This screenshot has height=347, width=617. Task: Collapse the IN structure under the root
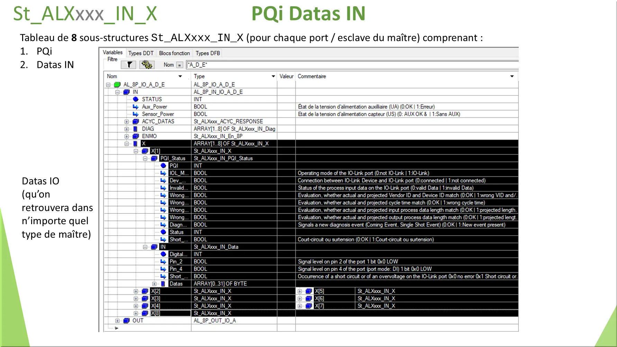(117, 92)
